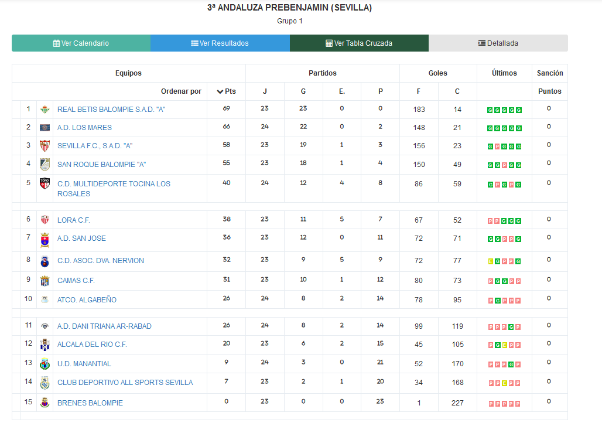Open SEVILLA F.C., S.A.D. "A" link
This screenshot has width=602, height=426.
coord(95,146)
